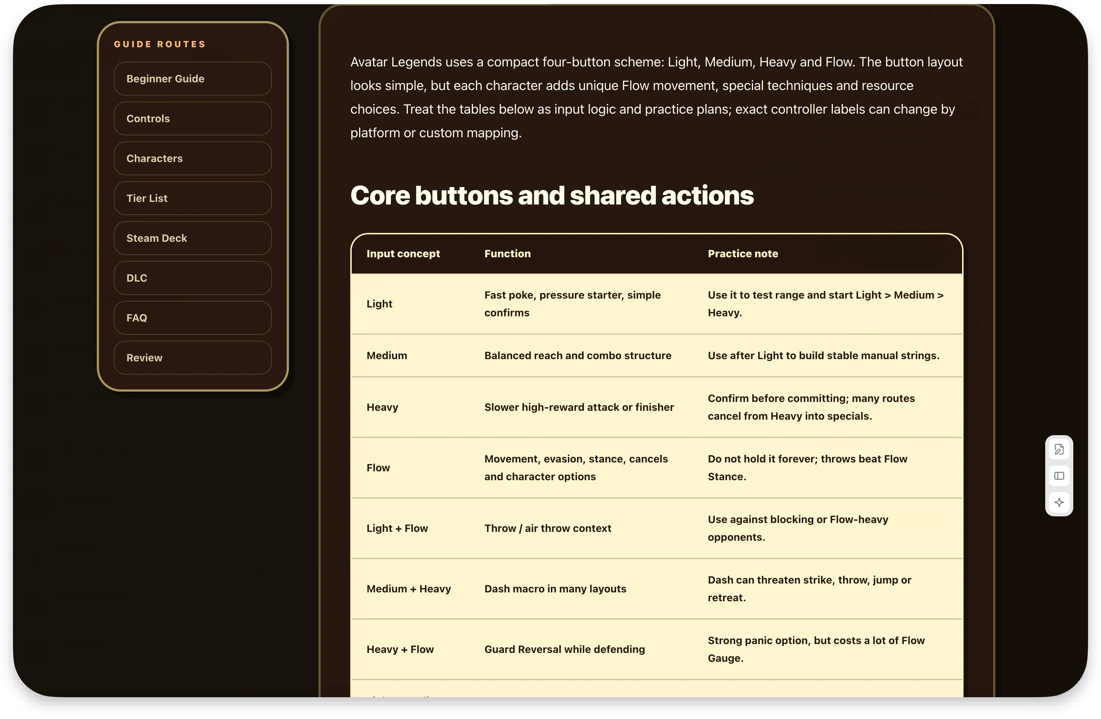Click 'Use after Light to build' note
The width and height of the screenshot is (1101, 719).
point(824,355)
